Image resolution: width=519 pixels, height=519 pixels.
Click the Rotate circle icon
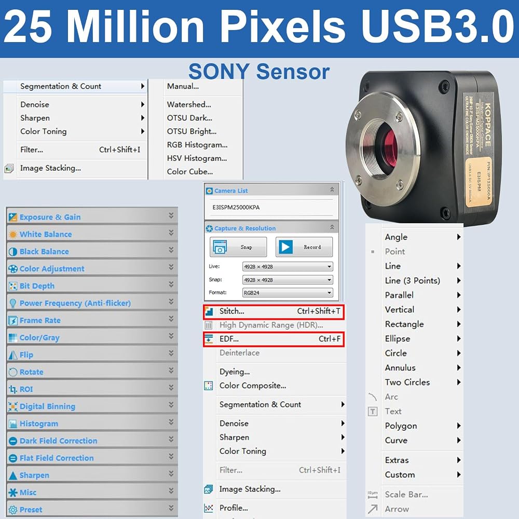(x=13, y=372)
